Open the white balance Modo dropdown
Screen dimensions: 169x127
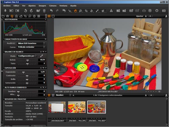click(x=27, y=56)
